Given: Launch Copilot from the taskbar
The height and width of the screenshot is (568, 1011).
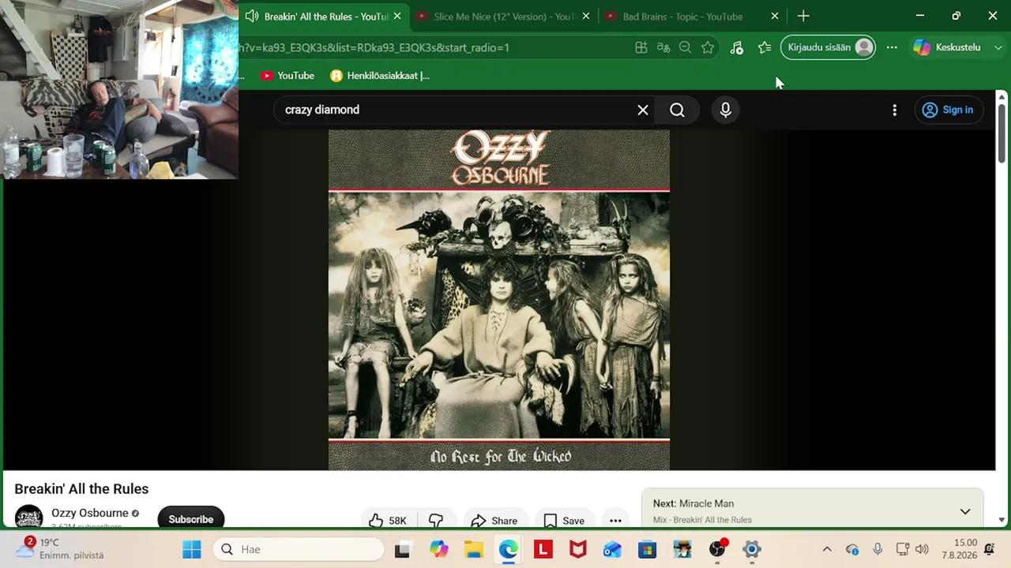Looking at the screenshot, I should tap(438, 549).
